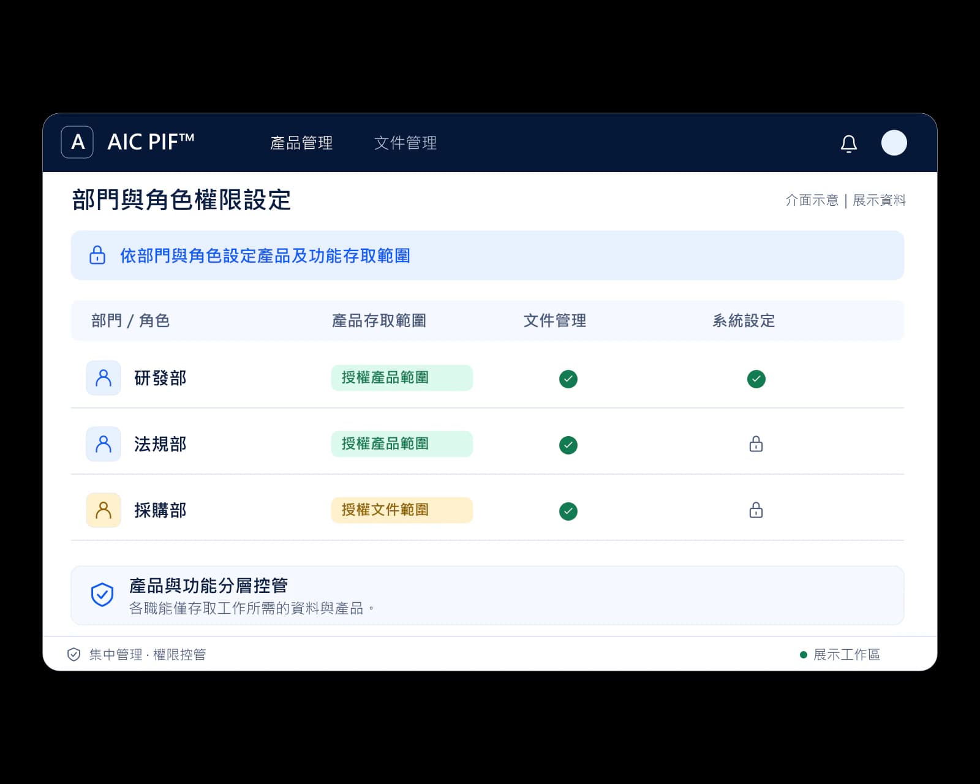Screen dimensions: 980x784
Task: Open the user avatar circle
Action: (x=894, y=143)
